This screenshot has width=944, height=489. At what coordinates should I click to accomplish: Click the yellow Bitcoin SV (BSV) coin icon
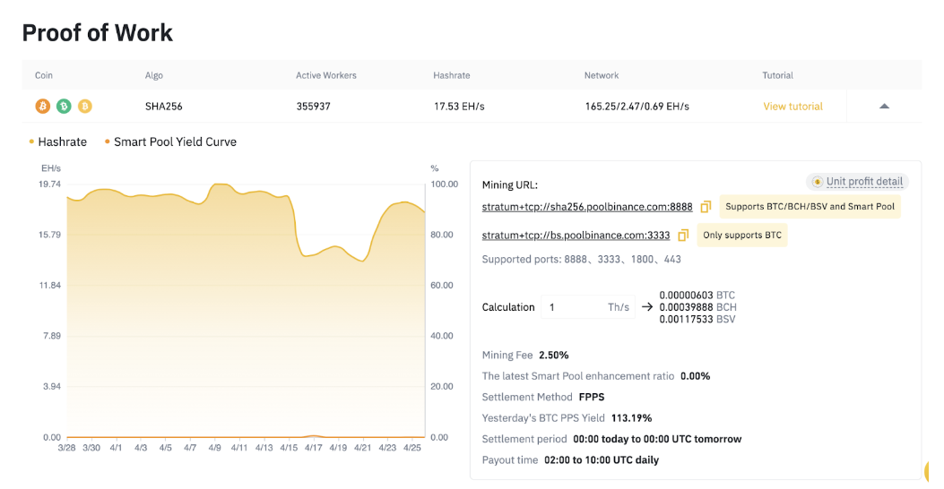85,107
